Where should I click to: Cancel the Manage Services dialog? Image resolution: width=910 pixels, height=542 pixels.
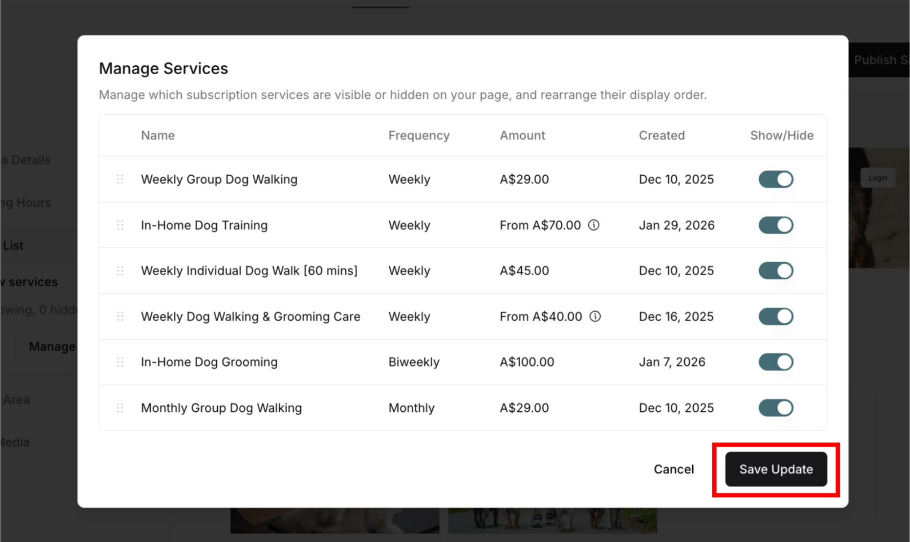pos(674,469)
